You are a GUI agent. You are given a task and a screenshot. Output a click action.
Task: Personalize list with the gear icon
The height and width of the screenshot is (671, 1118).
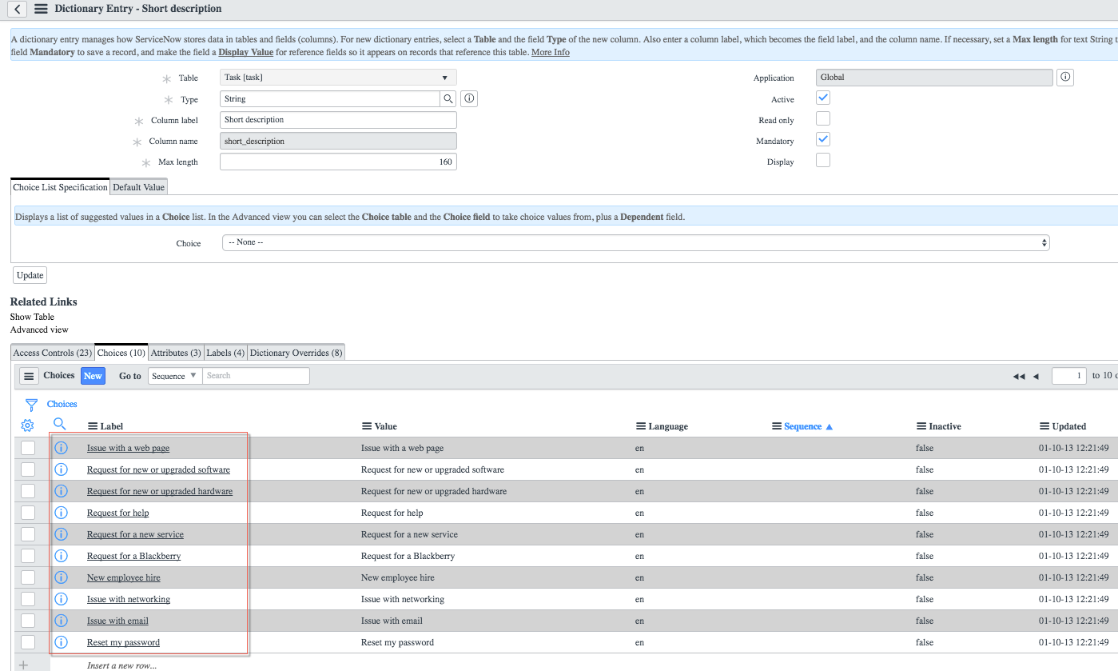pyautogui.click(x=27, y=425)
